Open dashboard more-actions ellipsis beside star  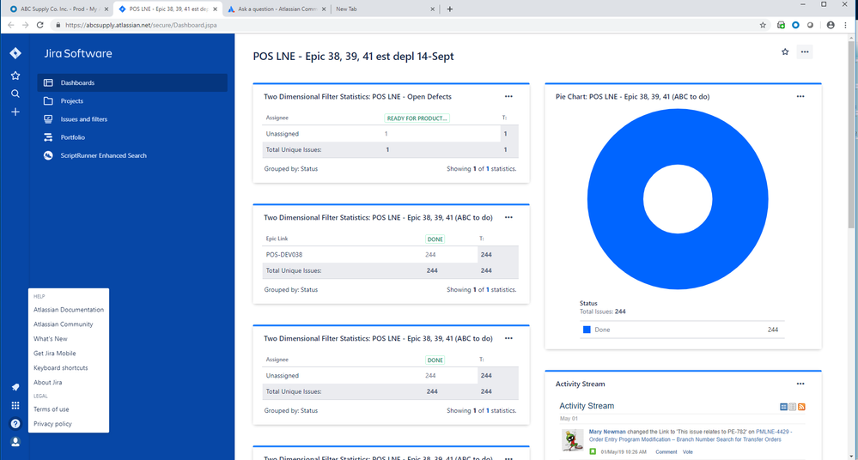coord(805,52)
